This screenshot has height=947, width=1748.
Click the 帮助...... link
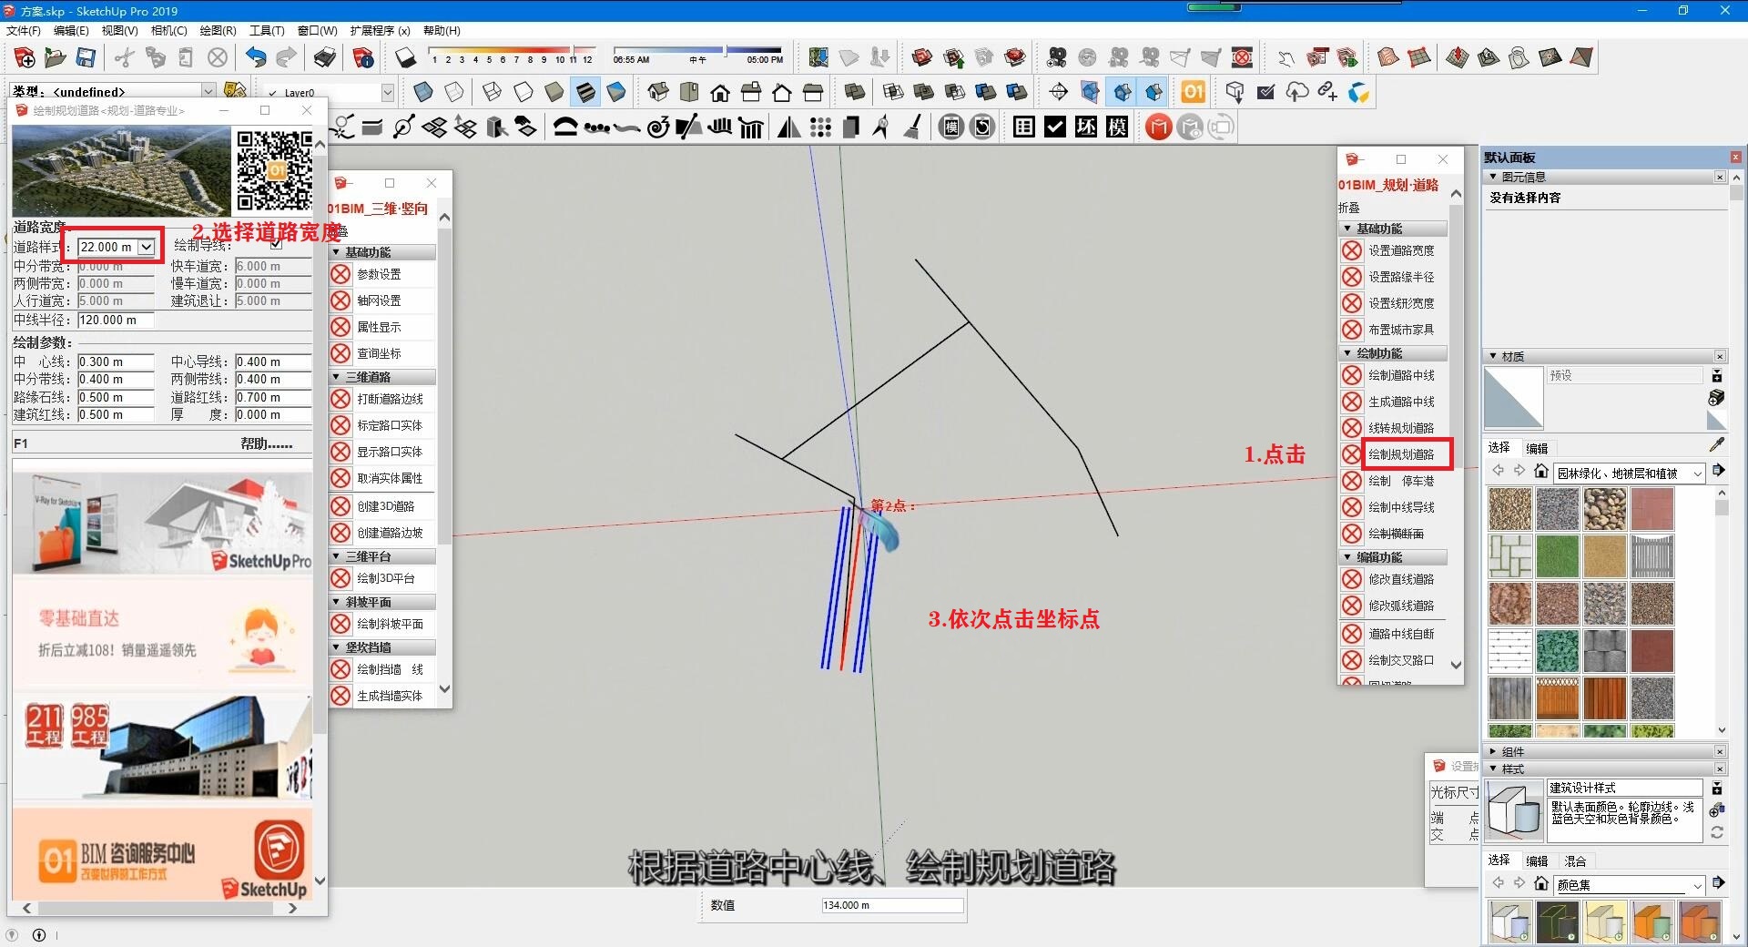click(266, 443)
